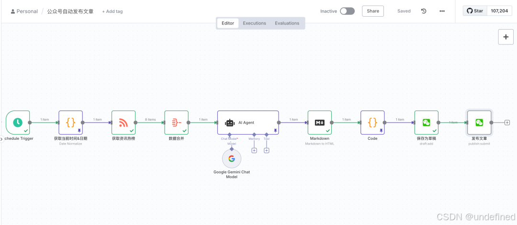
Task: Click the workflow name 公众号自动发布文章
Action: [70, 11]
